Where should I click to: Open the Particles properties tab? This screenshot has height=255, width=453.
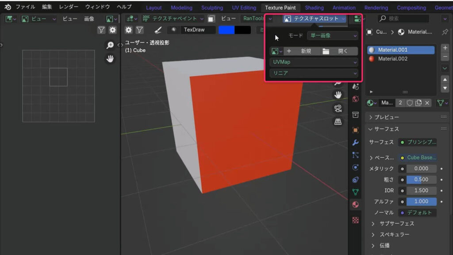(356, 155)
